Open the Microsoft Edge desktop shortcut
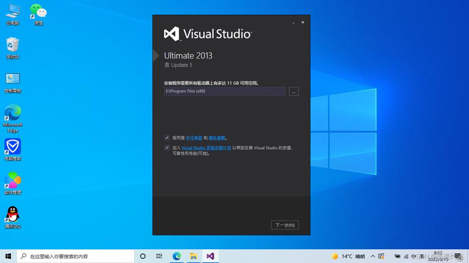 (x=13, y=118)
